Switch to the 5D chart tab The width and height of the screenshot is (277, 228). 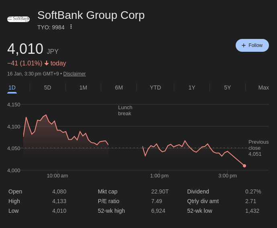click(x=47, y=88)
